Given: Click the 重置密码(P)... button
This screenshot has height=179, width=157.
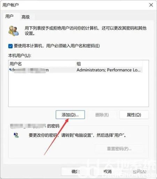Looking at the screenshot, I should click(x=119, y=148).
